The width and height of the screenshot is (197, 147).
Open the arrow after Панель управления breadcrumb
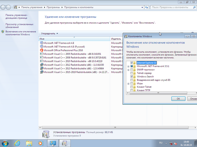(x=44, y=7)
